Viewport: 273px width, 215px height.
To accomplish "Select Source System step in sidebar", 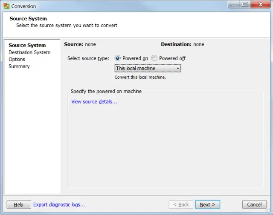I will point(27,46).
